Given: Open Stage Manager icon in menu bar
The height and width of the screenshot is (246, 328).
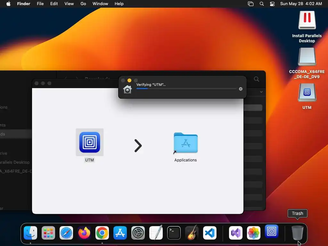Looking at the screenshot, I should click(x=250, y=4).
